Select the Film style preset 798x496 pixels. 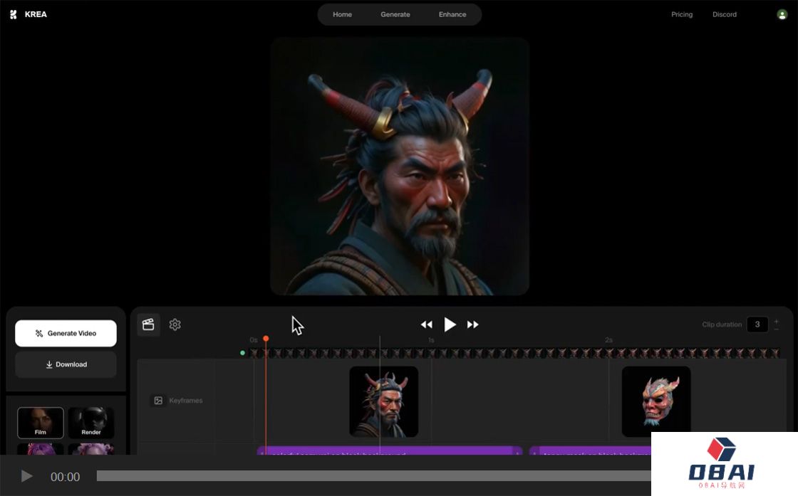click(41, 423)
